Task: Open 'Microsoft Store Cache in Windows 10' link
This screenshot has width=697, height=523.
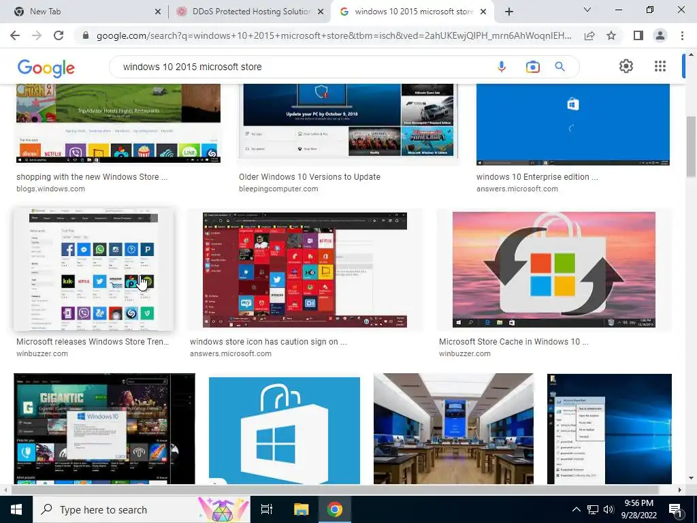Action: point(513,342)
